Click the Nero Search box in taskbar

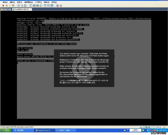(135, 130)
